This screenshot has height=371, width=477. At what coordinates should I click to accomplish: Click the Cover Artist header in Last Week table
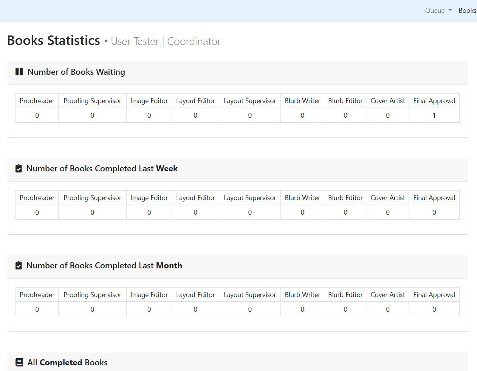click(x=387, y=198)
